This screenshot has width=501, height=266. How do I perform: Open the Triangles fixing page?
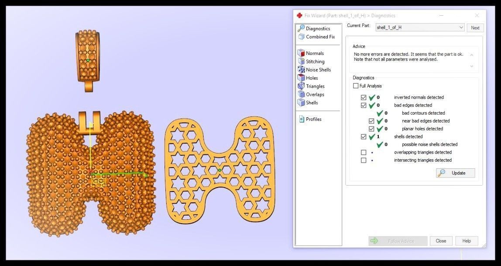(311, 86)
